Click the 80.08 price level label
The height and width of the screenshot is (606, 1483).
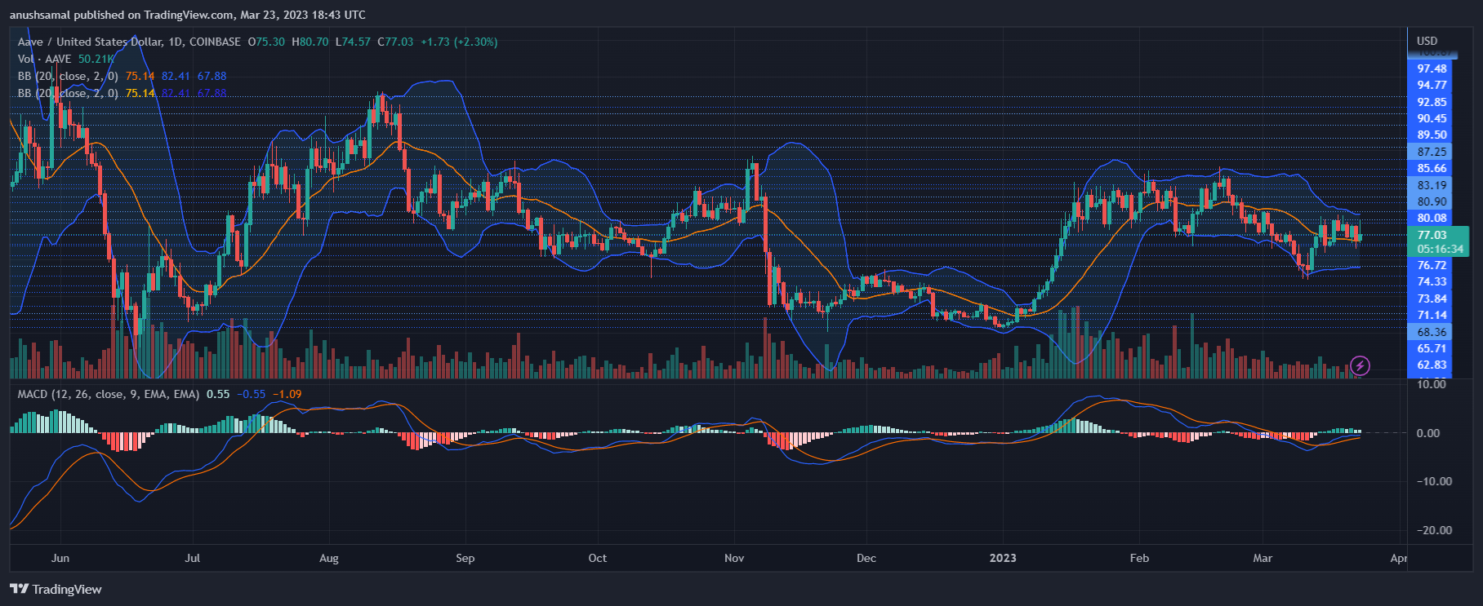pyautogui.click(x=1432, y=218)
